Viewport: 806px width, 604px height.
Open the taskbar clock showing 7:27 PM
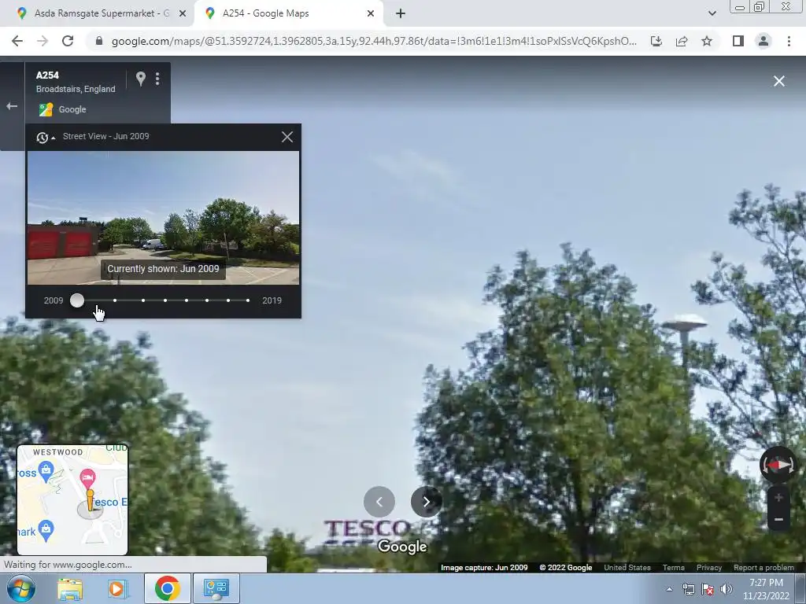point(767,589)
